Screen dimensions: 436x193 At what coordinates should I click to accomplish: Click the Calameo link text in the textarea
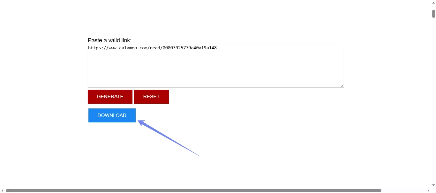(x=152, y=48)
